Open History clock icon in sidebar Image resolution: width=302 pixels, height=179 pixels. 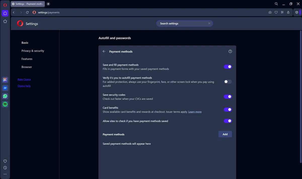[x=5, y=168]
